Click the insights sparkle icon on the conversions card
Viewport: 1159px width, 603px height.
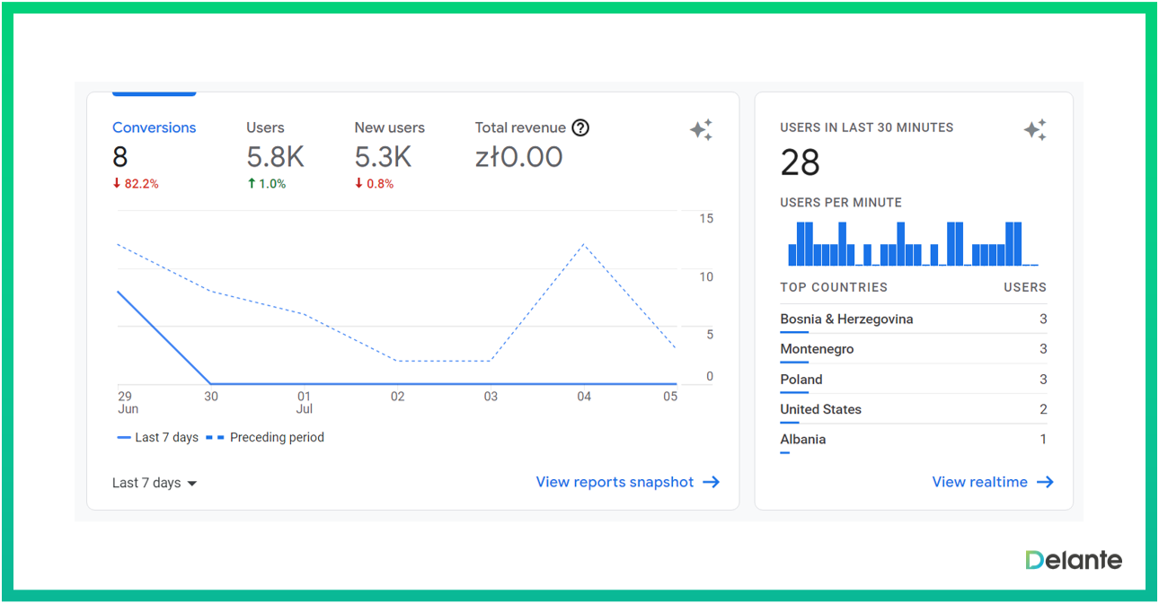click(x=701, y=130)
